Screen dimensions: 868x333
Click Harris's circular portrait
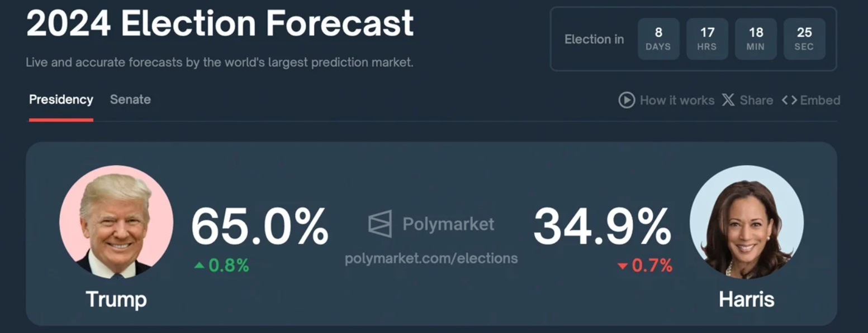coord(746,222)
